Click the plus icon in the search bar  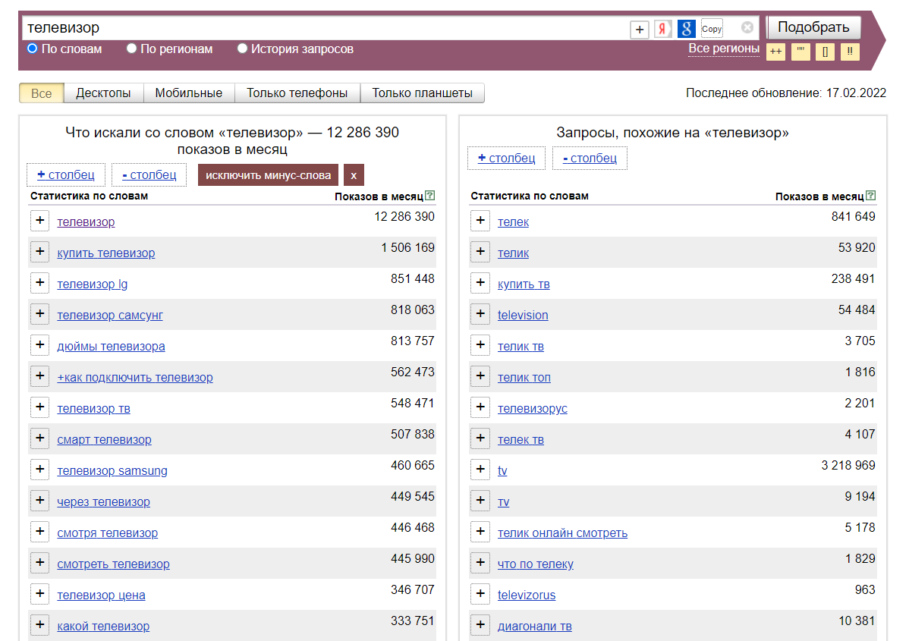[640, 29]
